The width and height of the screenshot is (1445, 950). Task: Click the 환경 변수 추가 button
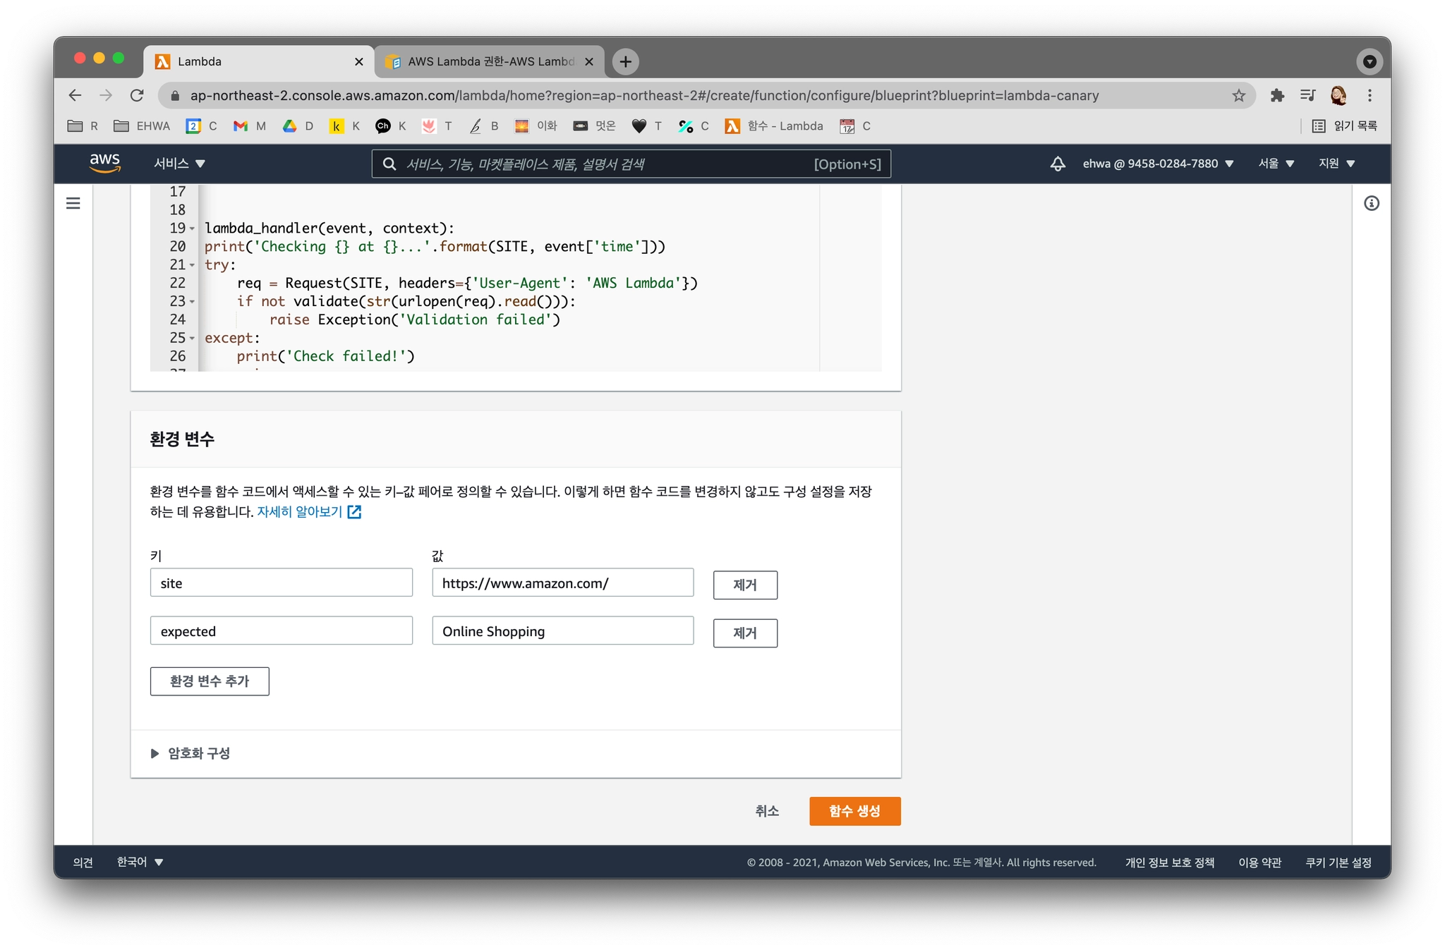tap(210, 681)
